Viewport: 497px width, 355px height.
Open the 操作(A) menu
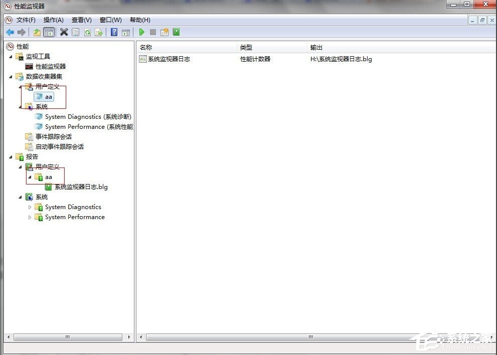tap(53, 20)
